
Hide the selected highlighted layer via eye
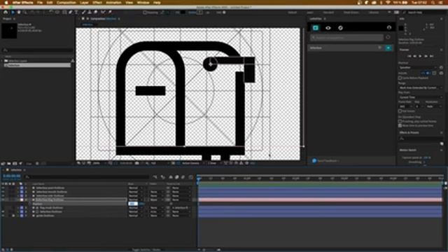click(x=3, y=199)
